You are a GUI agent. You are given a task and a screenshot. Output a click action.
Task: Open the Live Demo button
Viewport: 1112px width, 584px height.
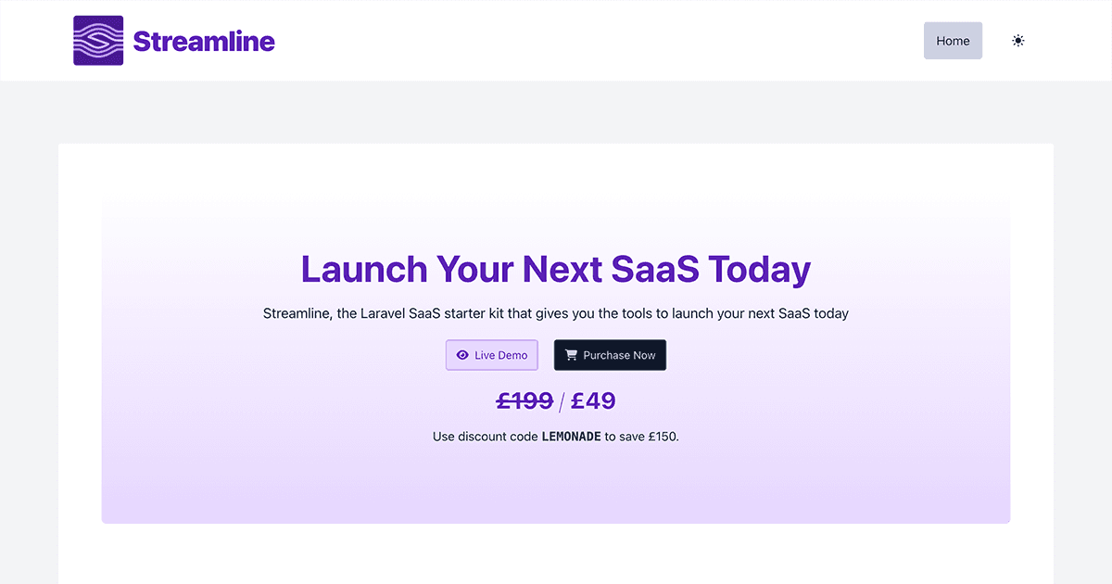point(492,355)
